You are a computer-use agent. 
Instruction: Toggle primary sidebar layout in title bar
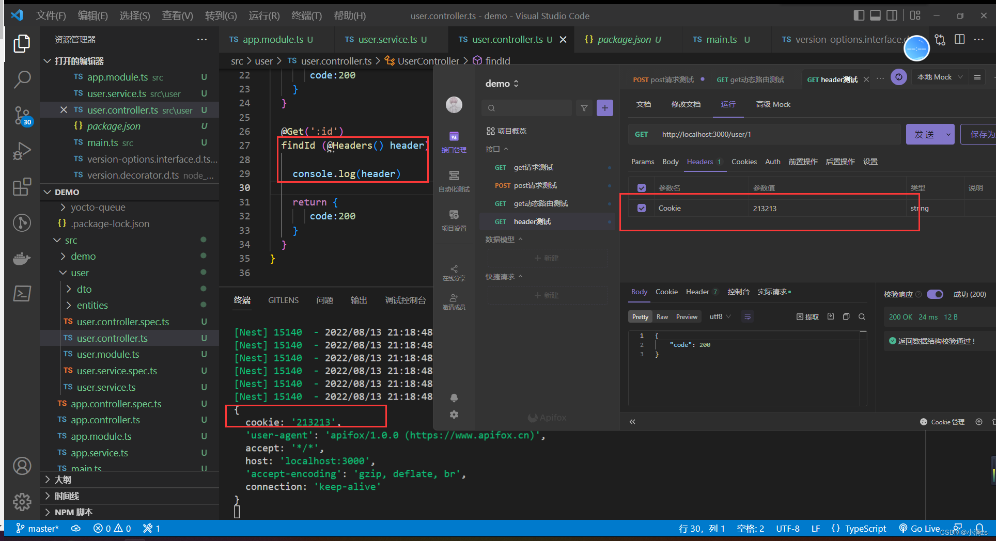pyautogui.click(x=859, y=15)
